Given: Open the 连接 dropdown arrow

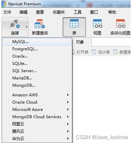Looking at the screenshot, I should 26,27.
